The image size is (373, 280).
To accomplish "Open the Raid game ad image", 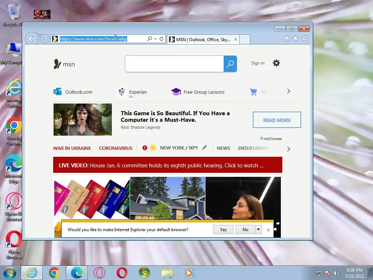I will (x=83, y=120).
